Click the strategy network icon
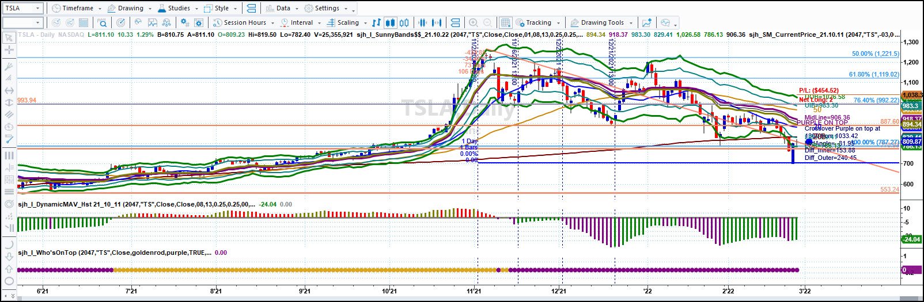Screen dimensions: 924x302 pos(166,22)
